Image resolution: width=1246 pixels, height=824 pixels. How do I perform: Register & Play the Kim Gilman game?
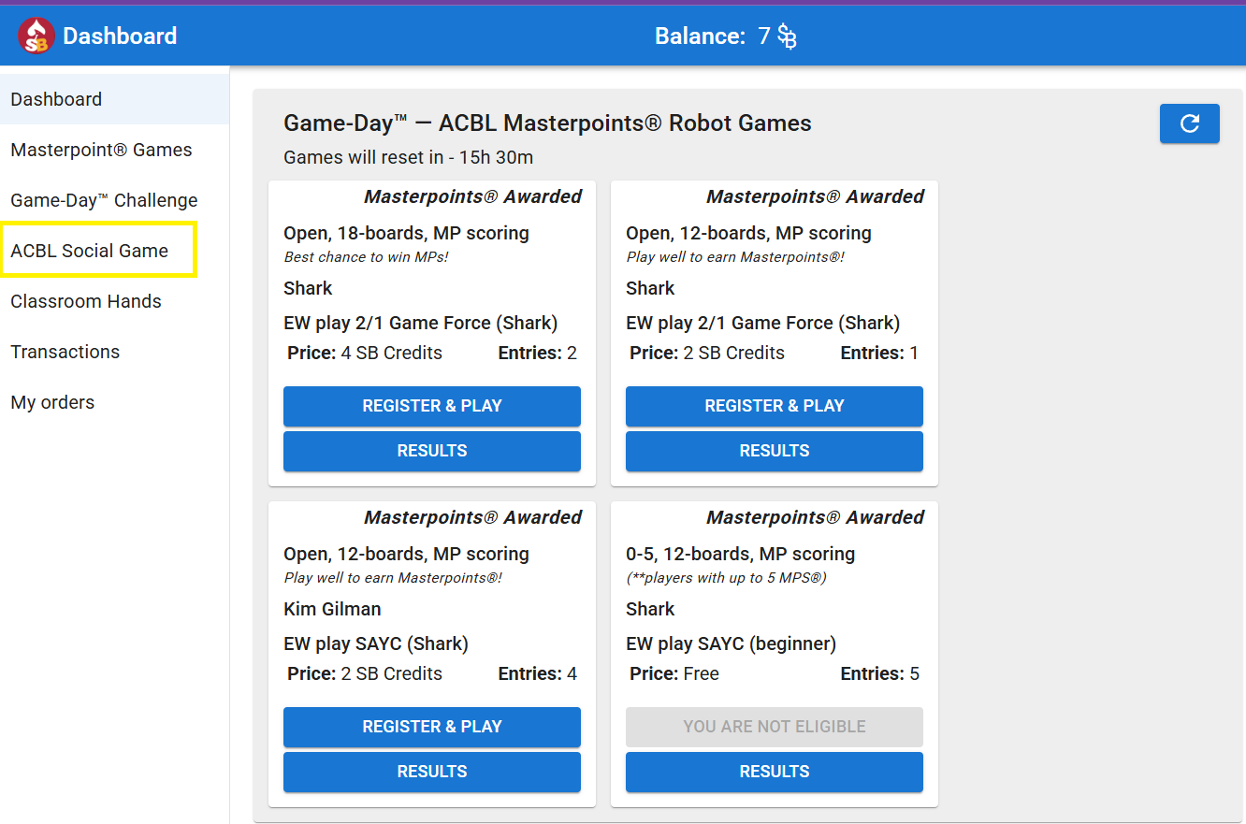pos(432,727)
